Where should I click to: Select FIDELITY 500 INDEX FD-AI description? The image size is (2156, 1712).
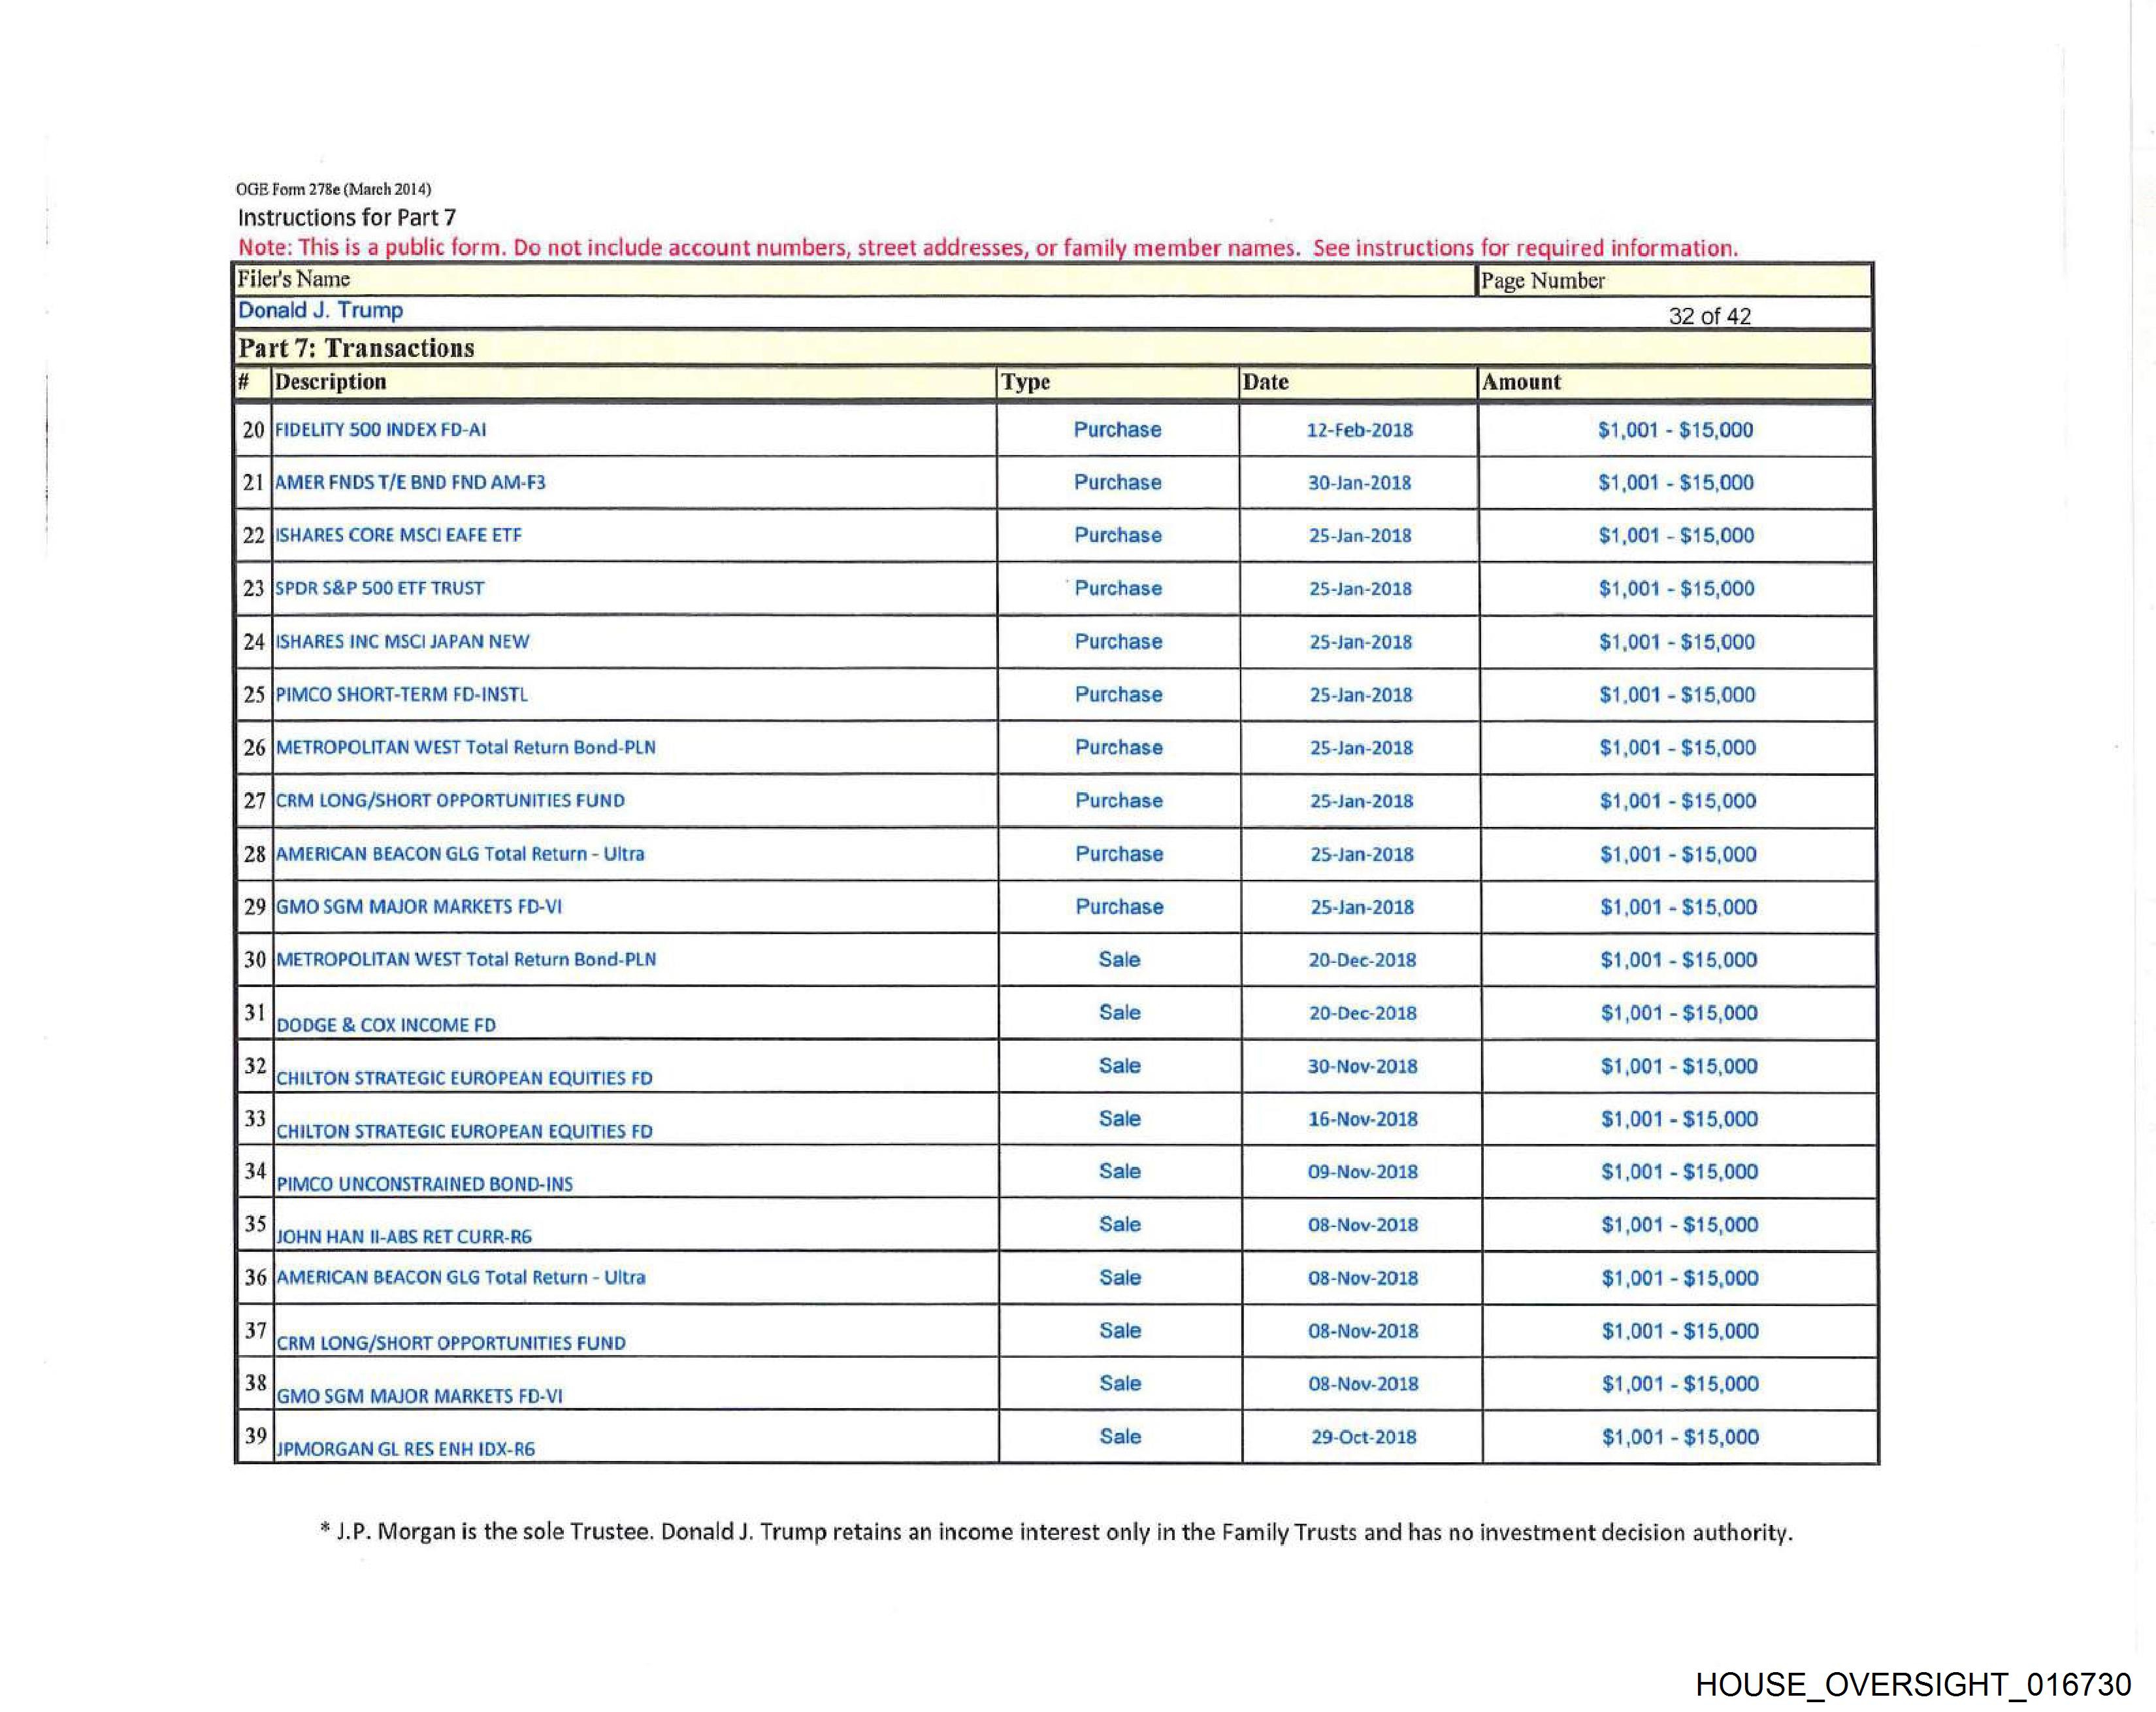(x=380, y=430)
